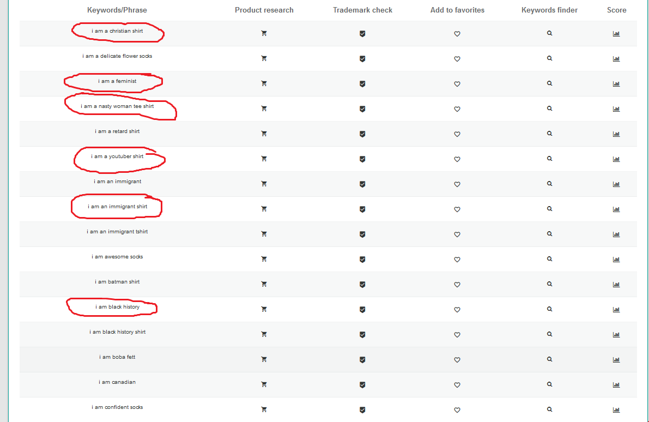
Task: Open product research for 'i am a christian shirt'
Action: coord(264,33)
